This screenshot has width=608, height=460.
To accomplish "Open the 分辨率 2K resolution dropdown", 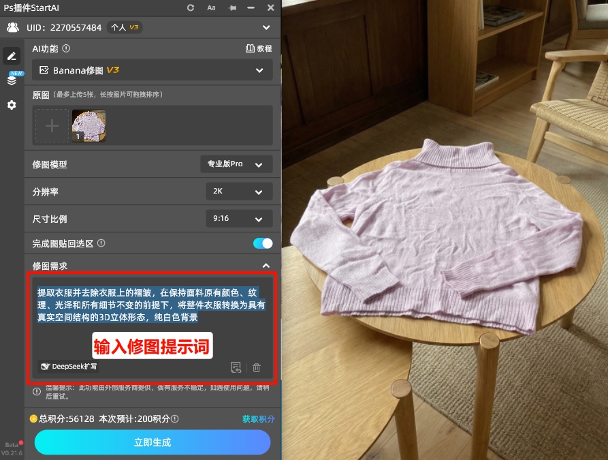I will 238,191.
